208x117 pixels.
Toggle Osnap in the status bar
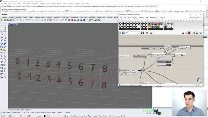click(x=81, y=116)
